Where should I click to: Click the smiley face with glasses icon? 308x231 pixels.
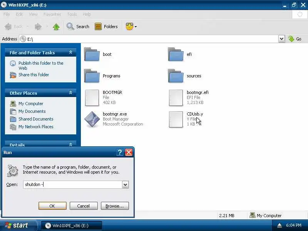[129, 26]
